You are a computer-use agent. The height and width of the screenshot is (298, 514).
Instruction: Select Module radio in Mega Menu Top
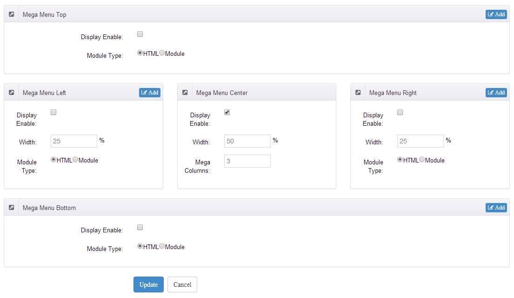pos(162,53)
